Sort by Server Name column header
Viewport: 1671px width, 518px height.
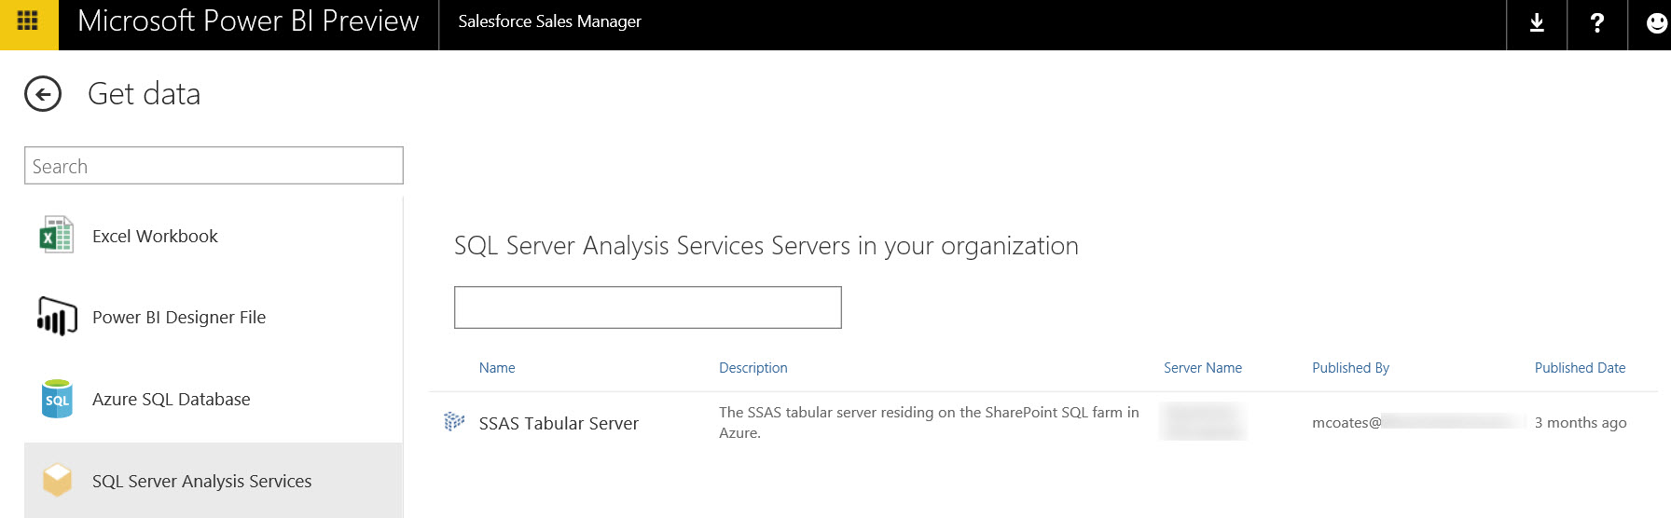(x=1203, y=368)
